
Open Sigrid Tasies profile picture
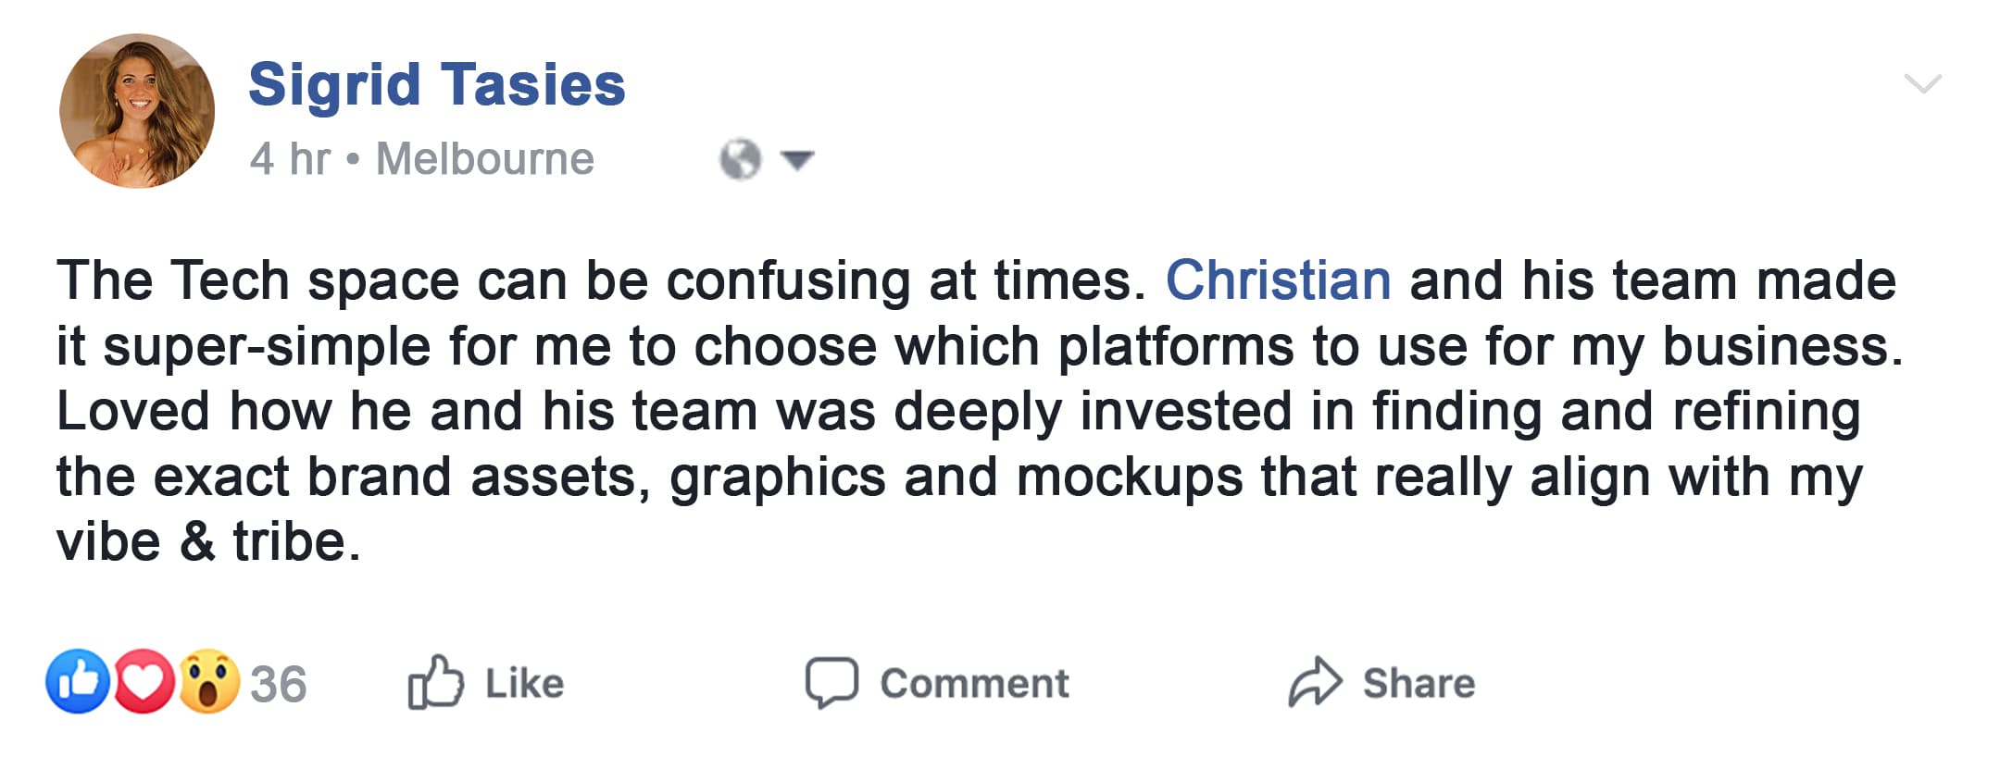click(137, 111)
